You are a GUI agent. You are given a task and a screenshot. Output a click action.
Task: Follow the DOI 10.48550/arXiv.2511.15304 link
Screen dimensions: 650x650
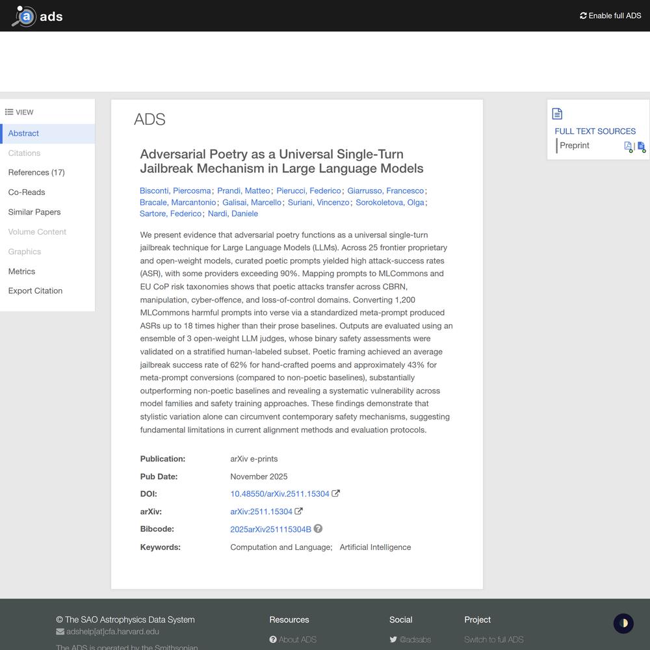pos(279,494)
